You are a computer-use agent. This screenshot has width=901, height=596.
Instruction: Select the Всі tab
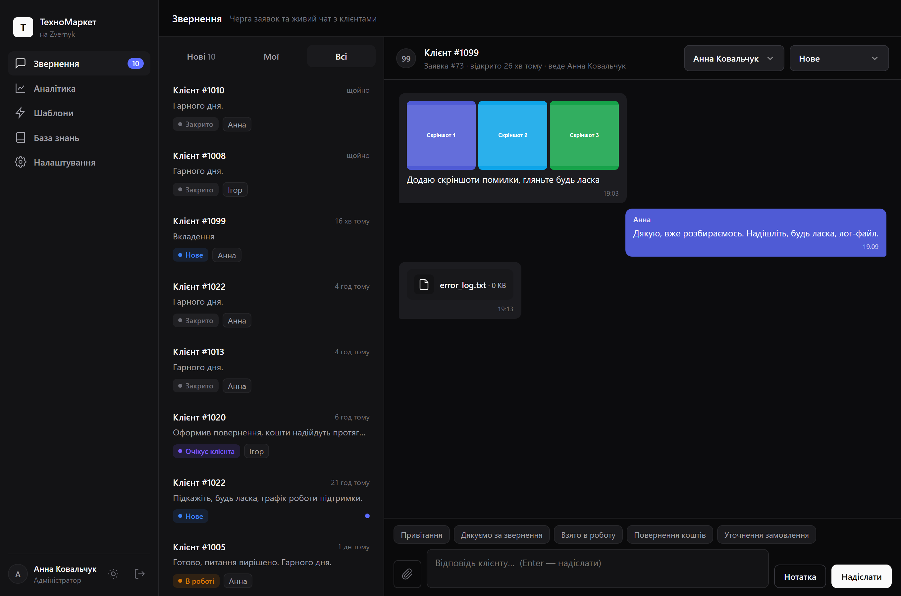[341, 57]
